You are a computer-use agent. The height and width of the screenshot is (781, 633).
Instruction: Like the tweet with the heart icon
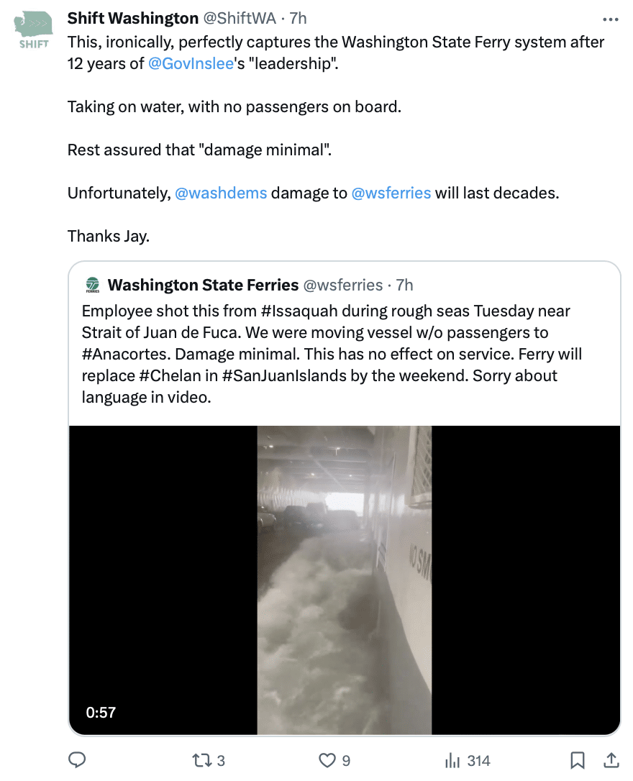[327, 760]
